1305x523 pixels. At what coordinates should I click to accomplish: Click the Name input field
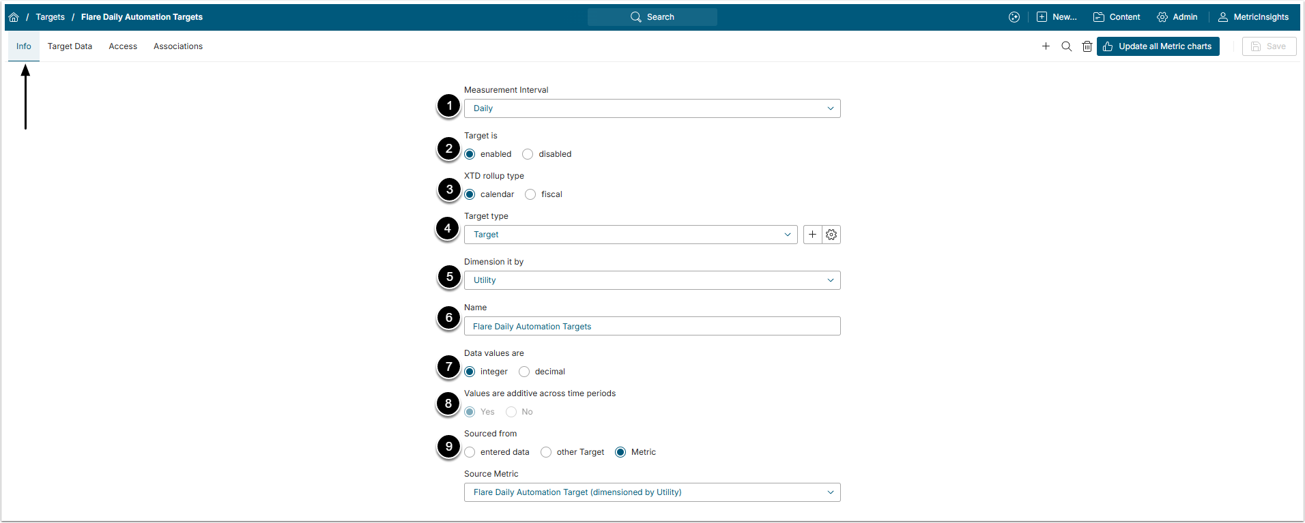(x=652, y=326)
